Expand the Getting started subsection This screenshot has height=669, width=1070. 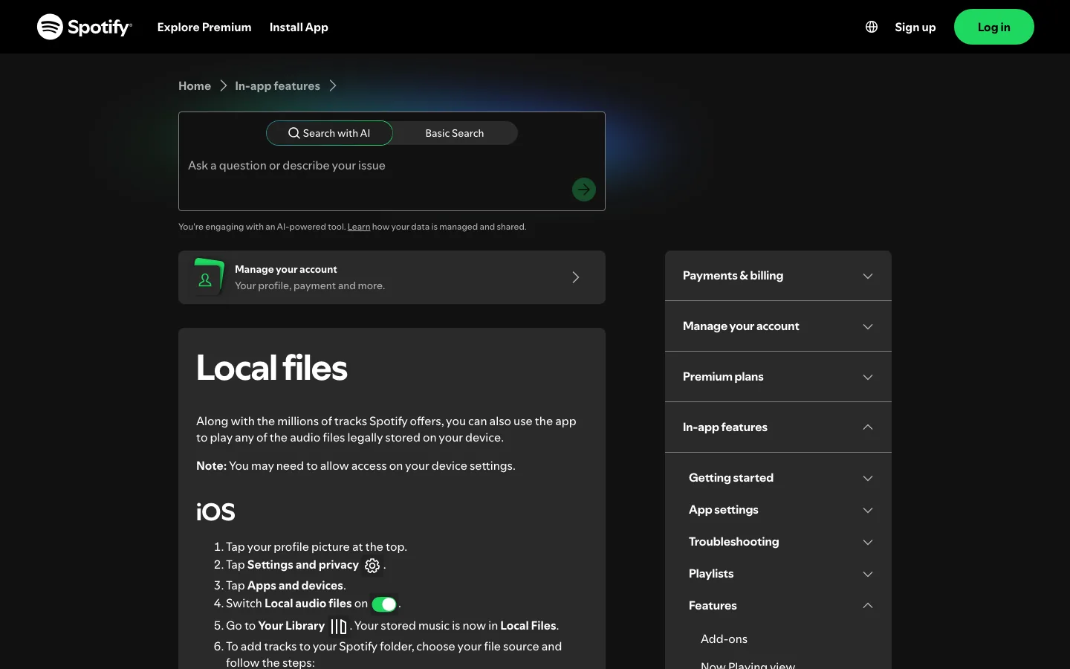coord(780,478)
